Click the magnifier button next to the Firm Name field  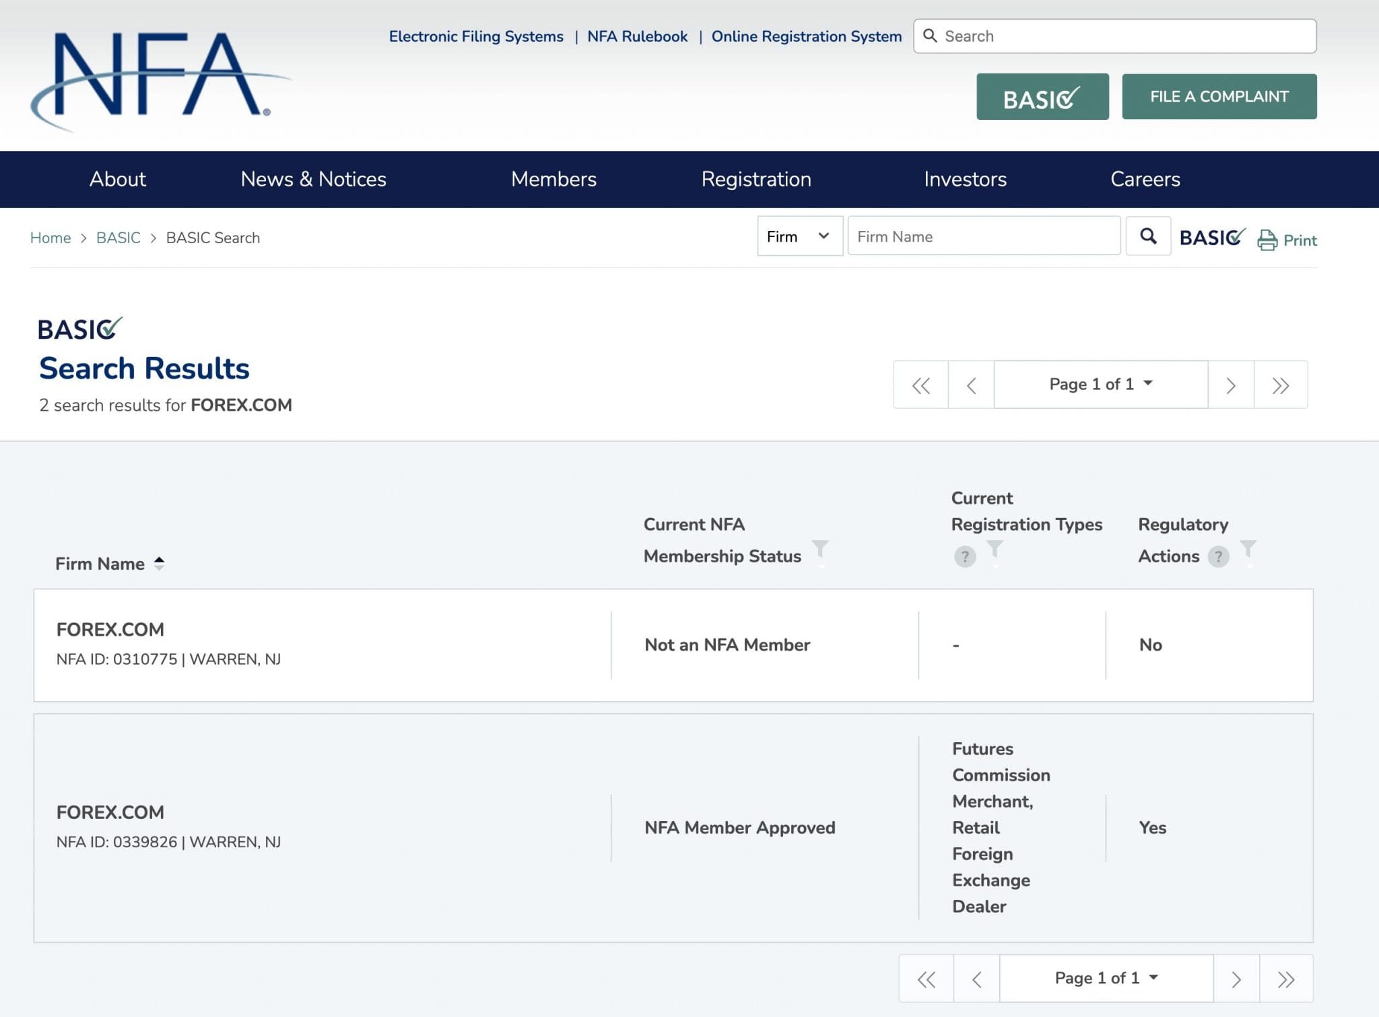[x=1148, y=236]
